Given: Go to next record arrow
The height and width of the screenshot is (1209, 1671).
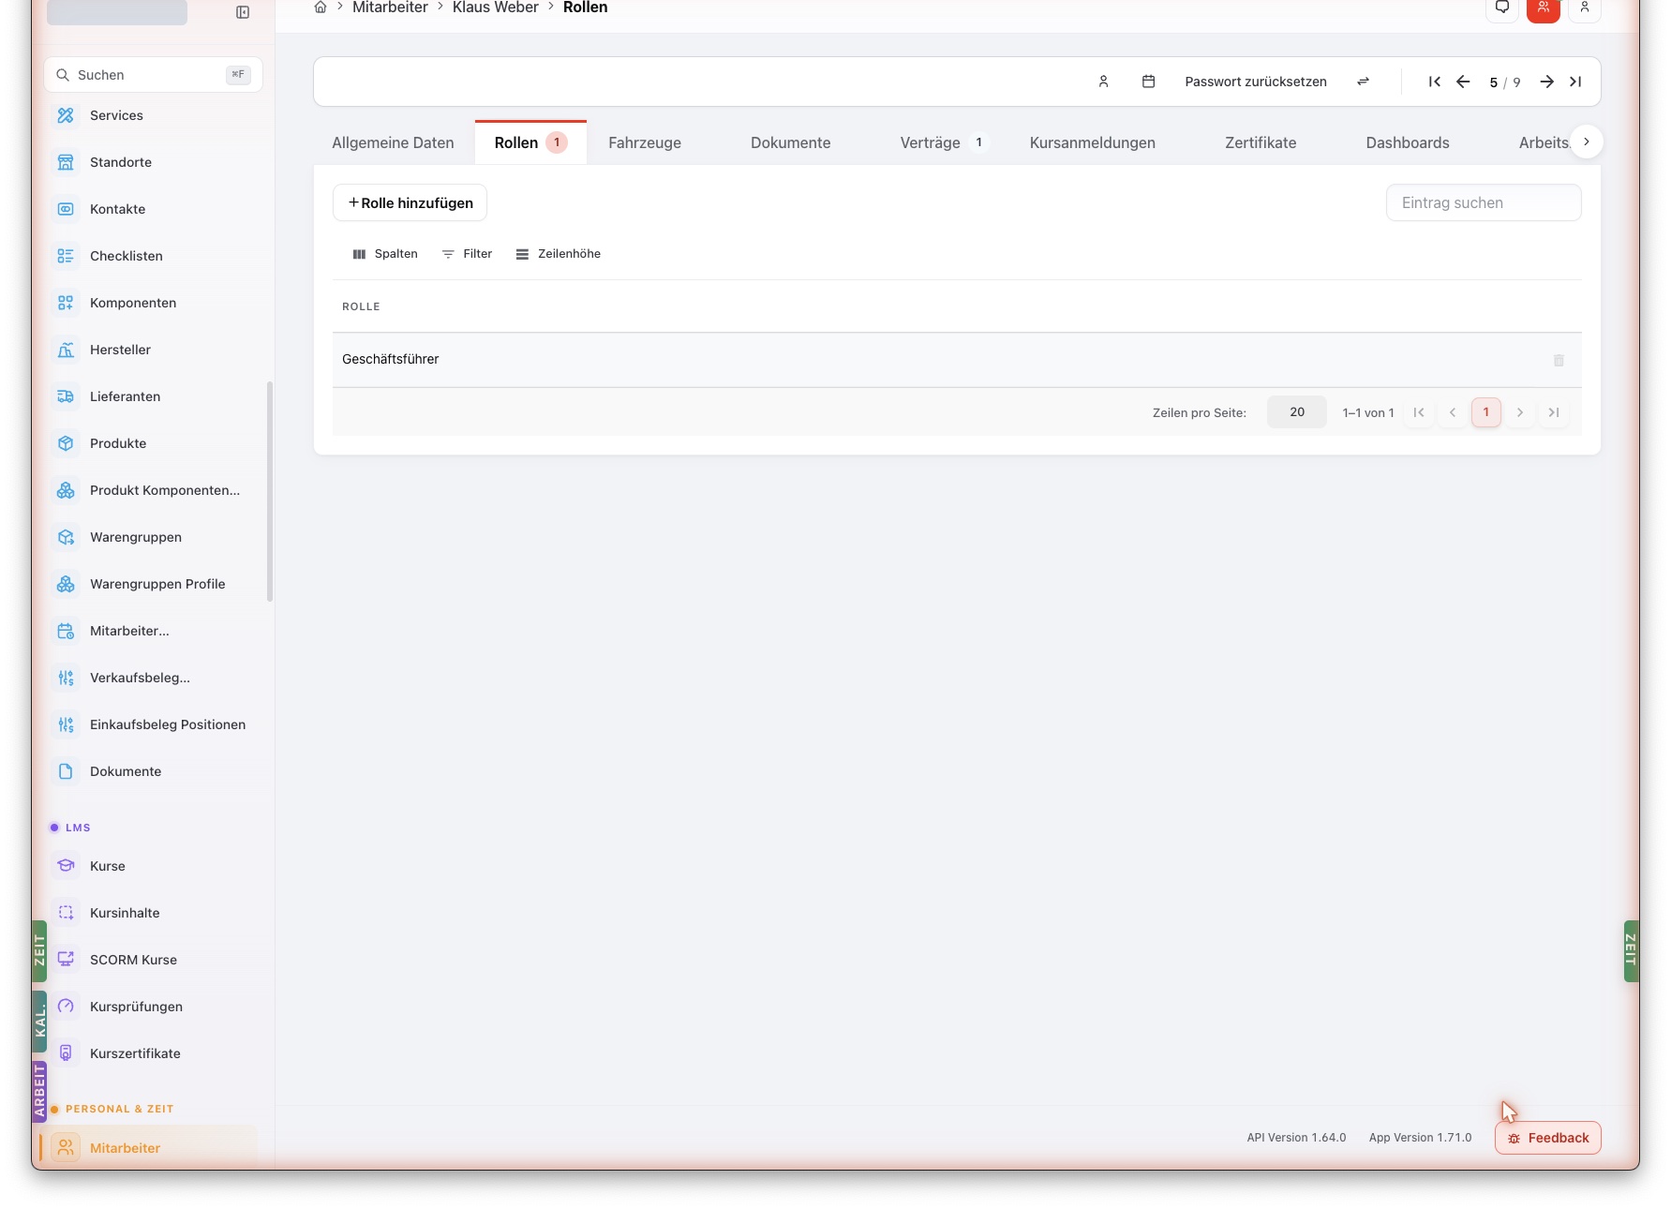Looking at the screenshot, I should pyautogui.click(x=1546, y=82).
